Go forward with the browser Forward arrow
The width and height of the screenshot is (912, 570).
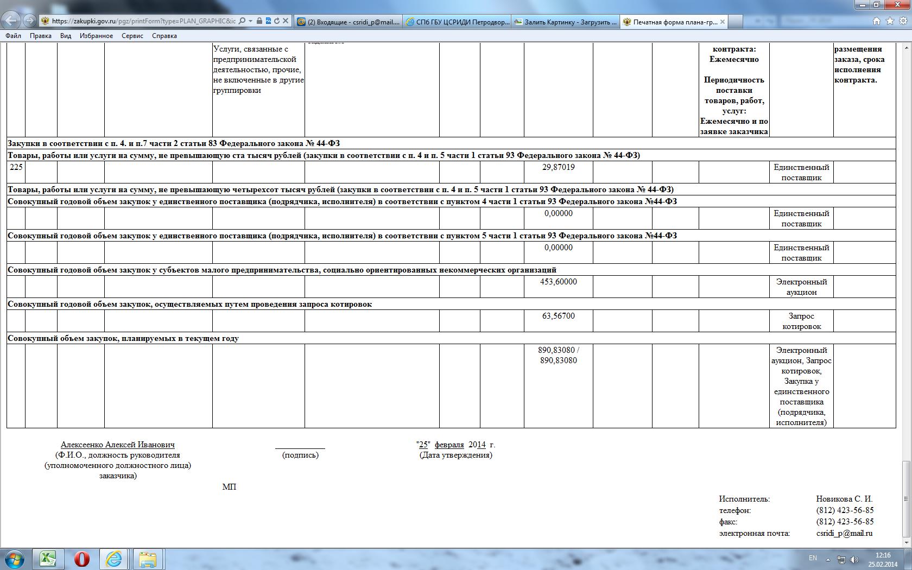[x=30, y=21]
